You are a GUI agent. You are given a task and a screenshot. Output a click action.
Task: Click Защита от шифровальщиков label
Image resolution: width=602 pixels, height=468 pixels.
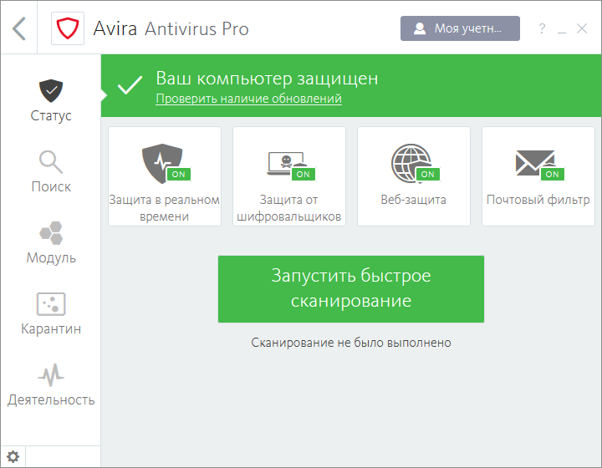288,208
